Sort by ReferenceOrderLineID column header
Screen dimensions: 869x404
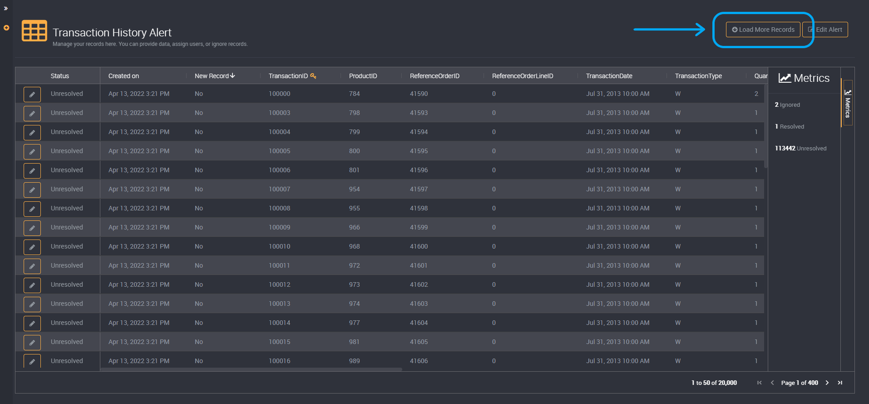(x=523, y=76)
